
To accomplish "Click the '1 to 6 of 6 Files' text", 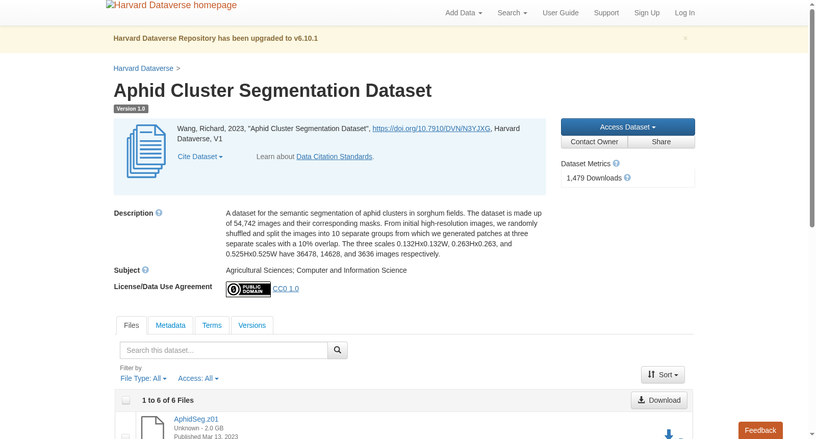I will tap(168, 400).
